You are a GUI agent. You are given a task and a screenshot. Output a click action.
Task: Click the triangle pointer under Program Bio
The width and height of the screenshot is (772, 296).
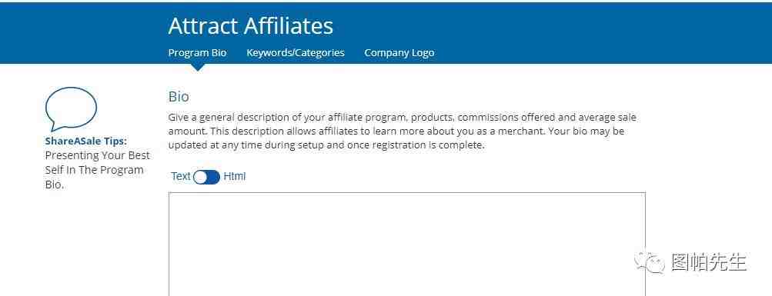[197, 68]
